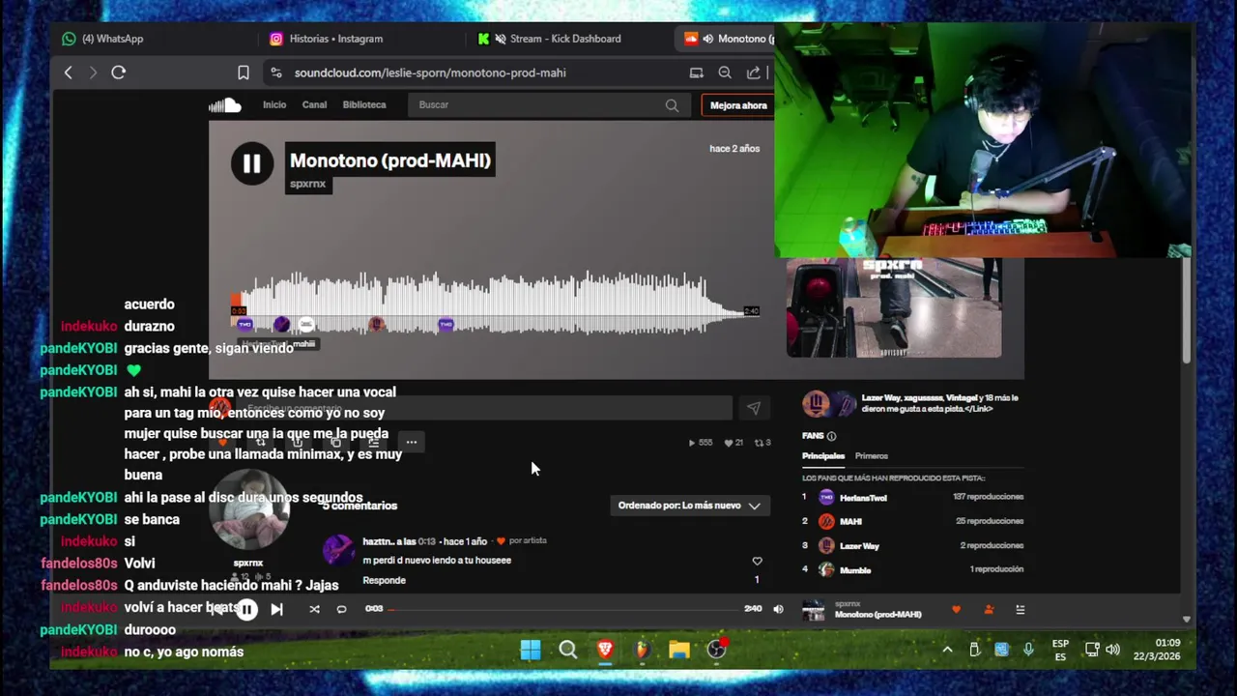Click the page vertical scrollbar
This screenshot has height=696, width=1237.
(1186, 309)
